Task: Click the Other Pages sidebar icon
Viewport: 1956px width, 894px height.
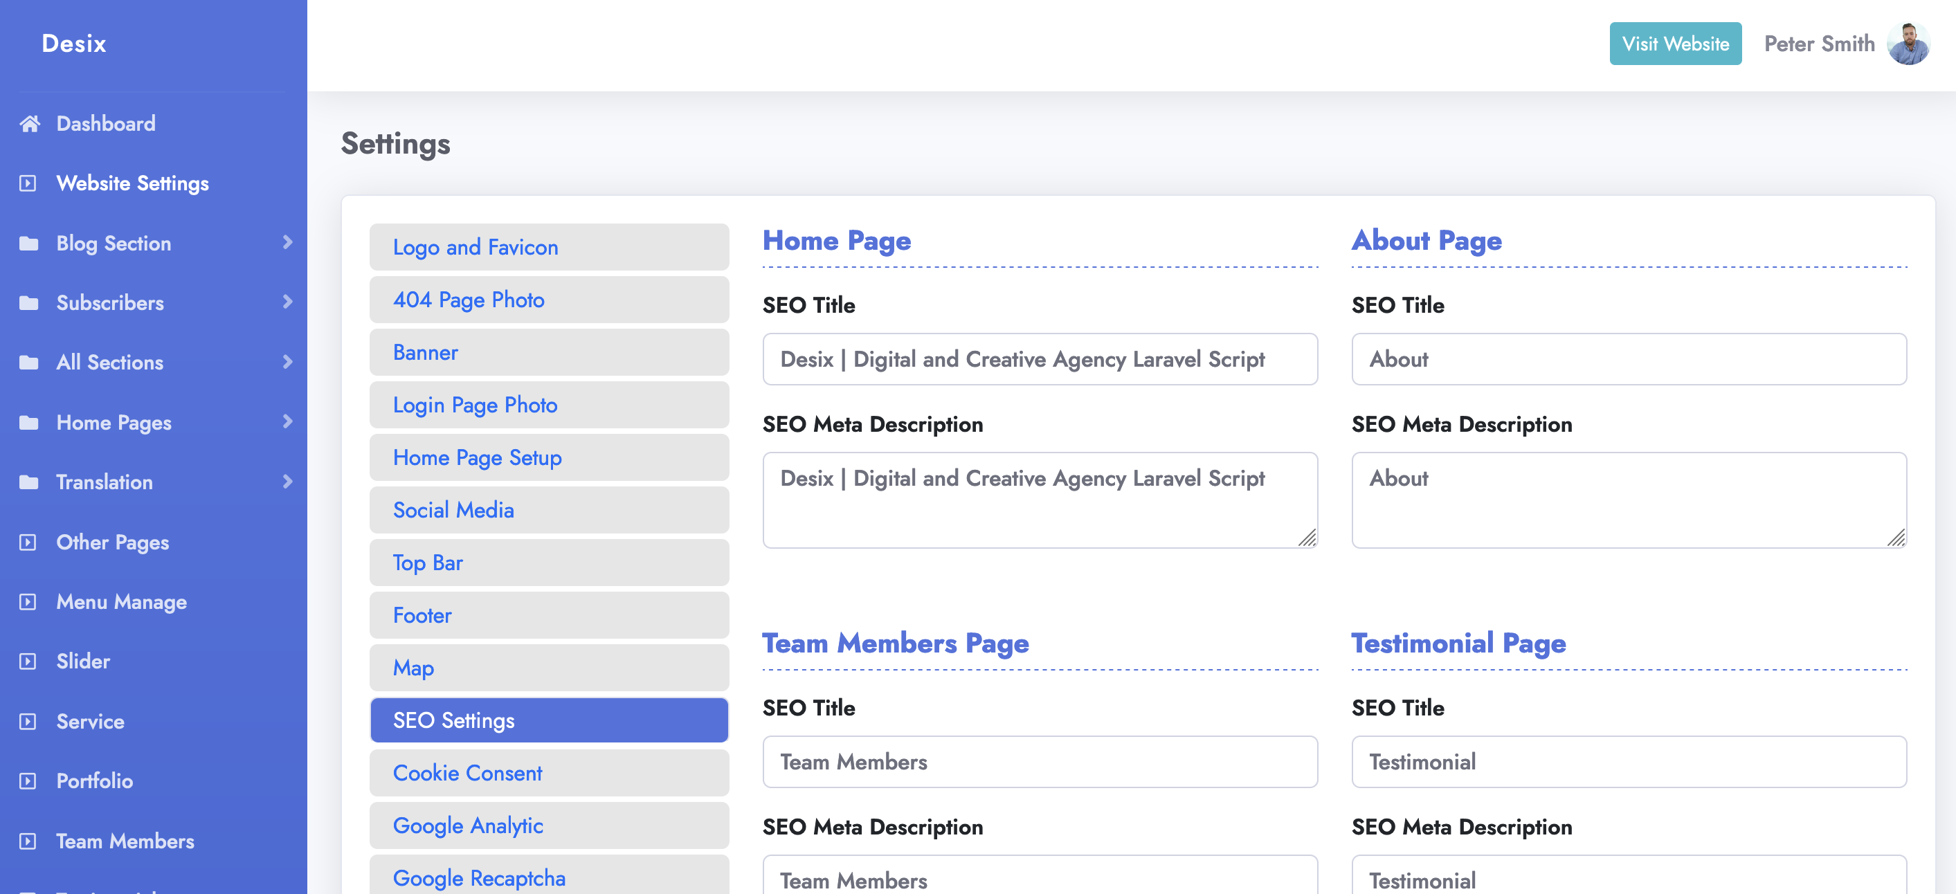Action: [28, 542]
